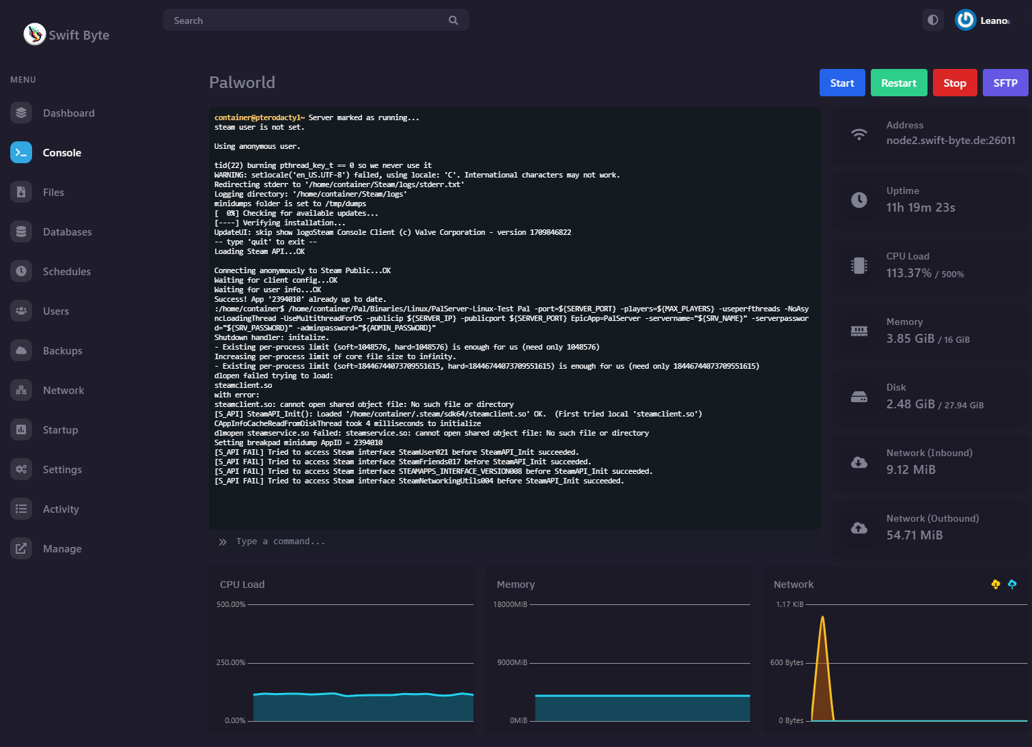Open the Databases sidebar icon
The height and width of the screenshot is (747, 1032).
point(21,232)
